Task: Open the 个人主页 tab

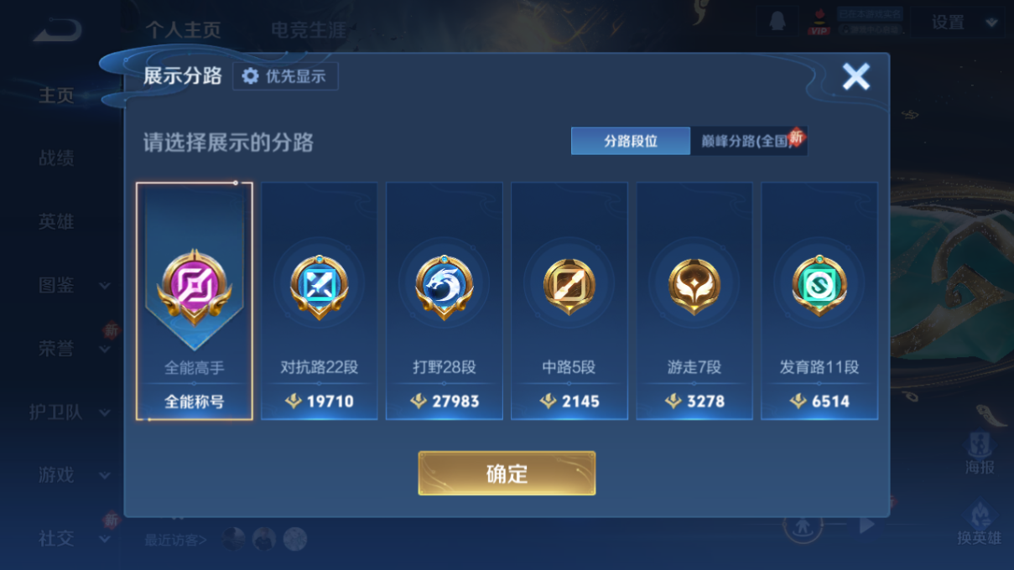Action: 183,30
